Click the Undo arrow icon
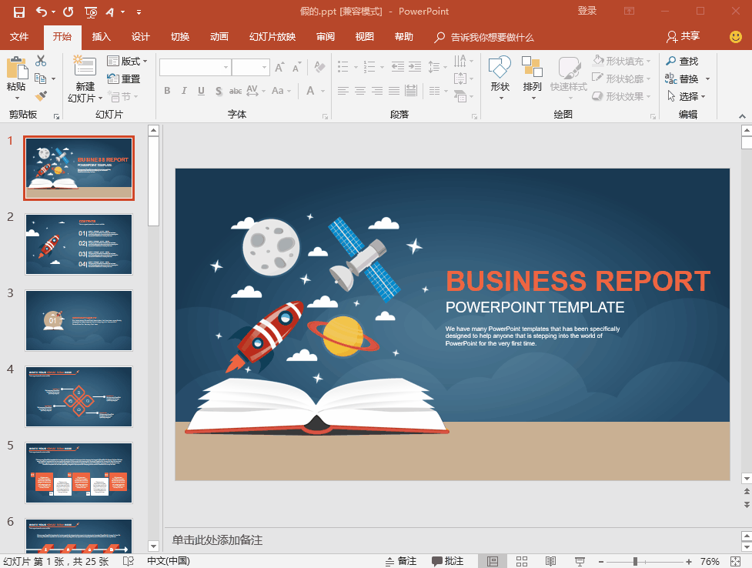 [42, 12]
